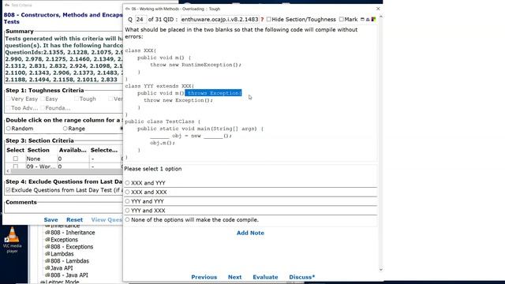
Task: Check Hide Section/Toughness checkbox
Action: pos(268,19)
